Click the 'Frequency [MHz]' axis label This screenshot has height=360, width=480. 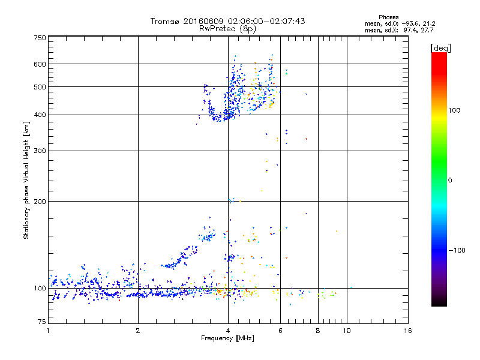227,338
